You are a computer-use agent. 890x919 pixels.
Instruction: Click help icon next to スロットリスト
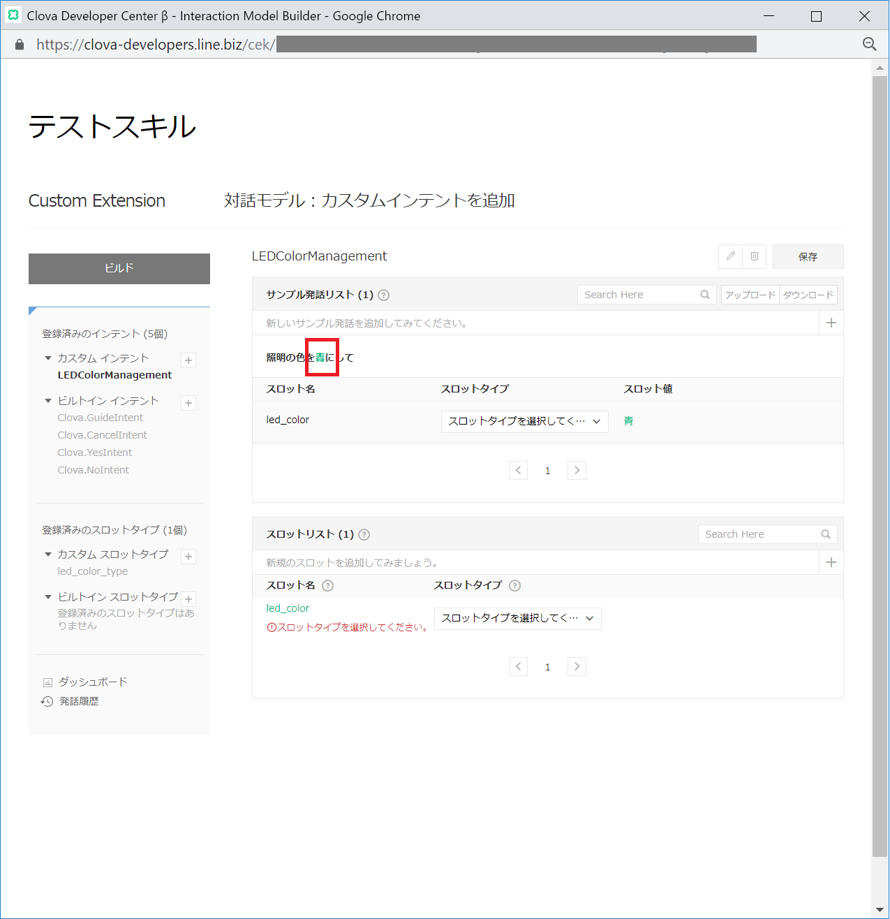[364, 535]
